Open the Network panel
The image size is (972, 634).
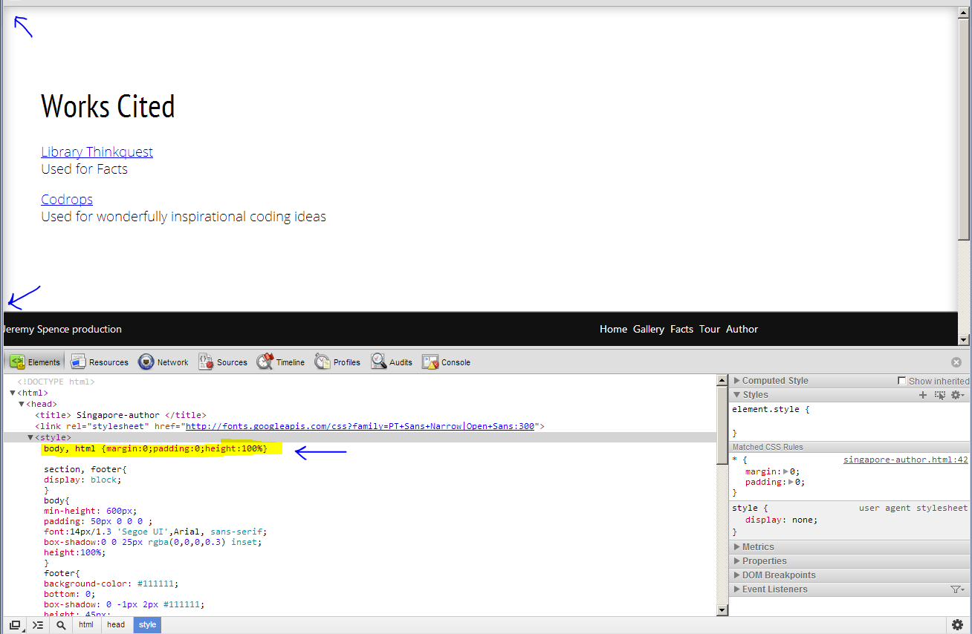(x=163, y=362)
